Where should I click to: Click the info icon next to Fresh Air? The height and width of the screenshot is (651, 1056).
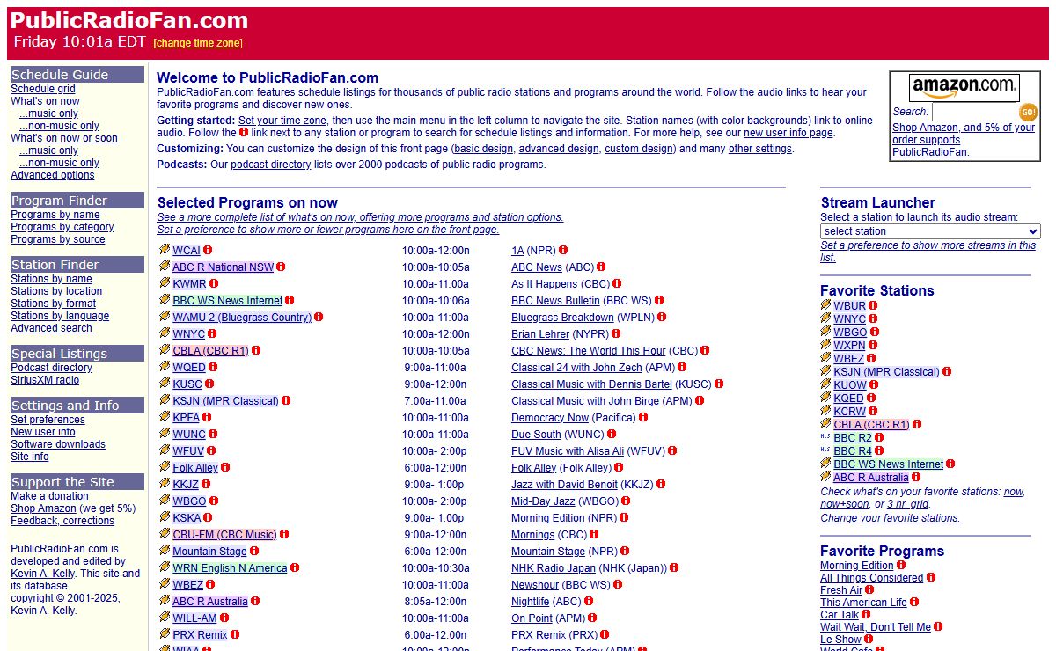pyautogui.click(x=869, y=590)
